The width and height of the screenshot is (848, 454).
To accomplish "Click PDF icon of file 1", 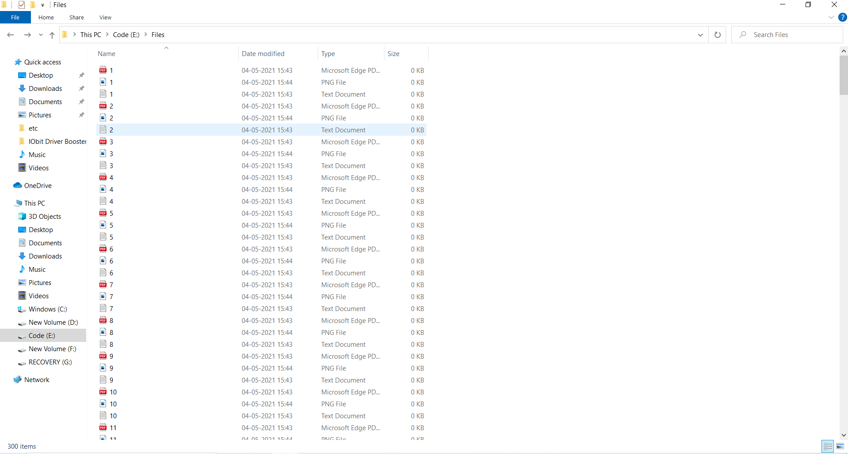I will (x=103, y=70).
